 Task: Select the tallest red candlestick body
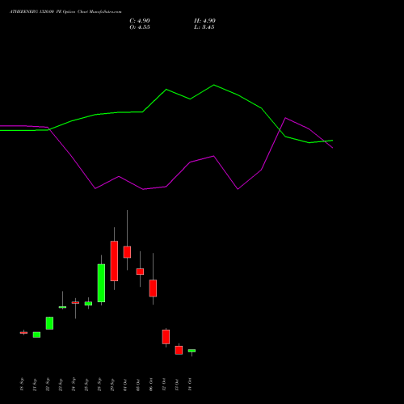coord(114,261)
